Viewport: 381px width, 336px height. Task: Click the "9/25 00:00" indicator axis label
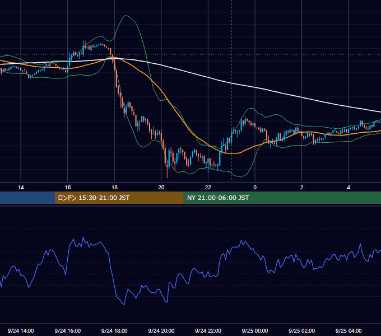tap(255, 330)
